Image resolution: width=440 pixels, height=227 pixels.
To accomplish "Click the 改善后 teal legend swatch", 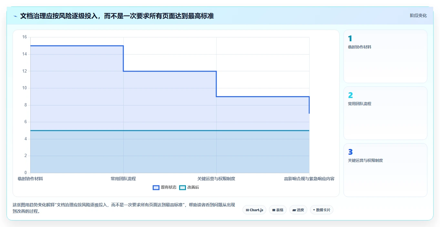I will pos(183,187).
